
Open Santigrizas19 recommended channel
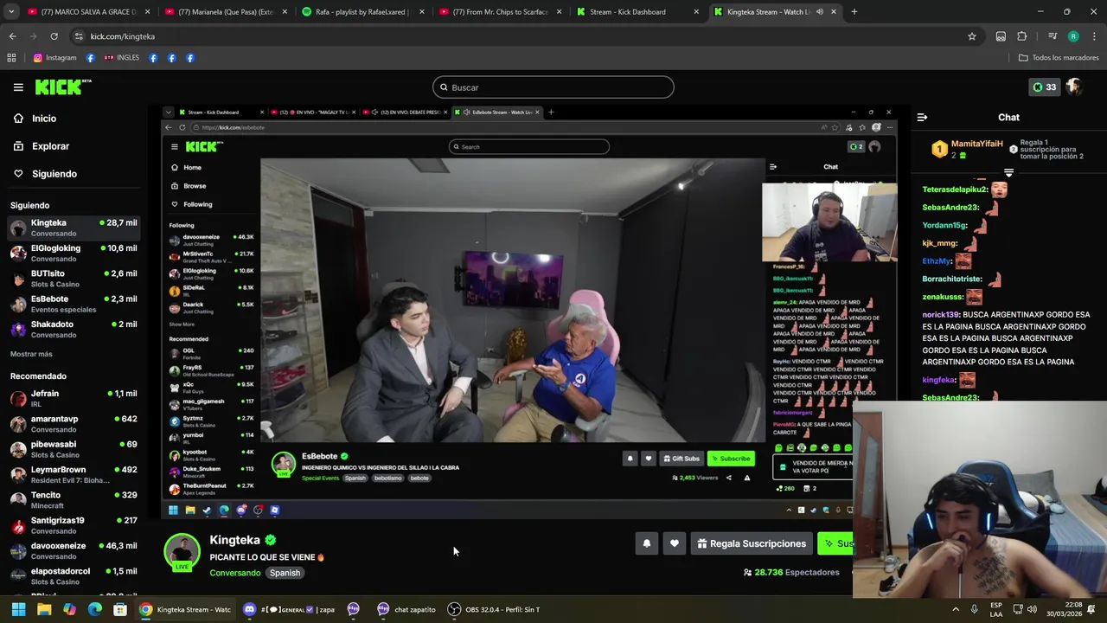coord(74,525)
